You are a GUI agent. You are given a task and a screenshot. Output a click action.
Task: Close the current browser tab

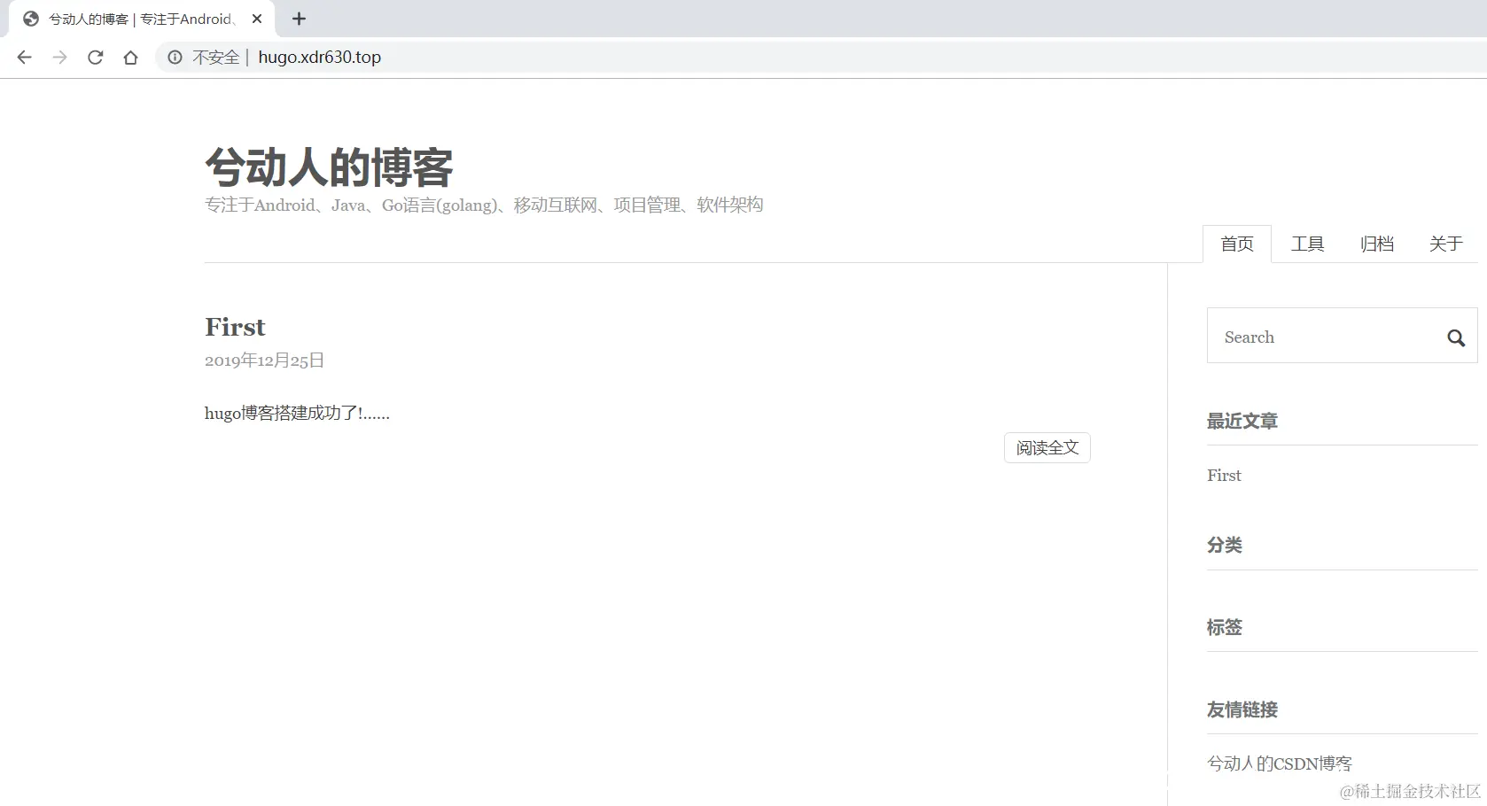click(257, 19)
